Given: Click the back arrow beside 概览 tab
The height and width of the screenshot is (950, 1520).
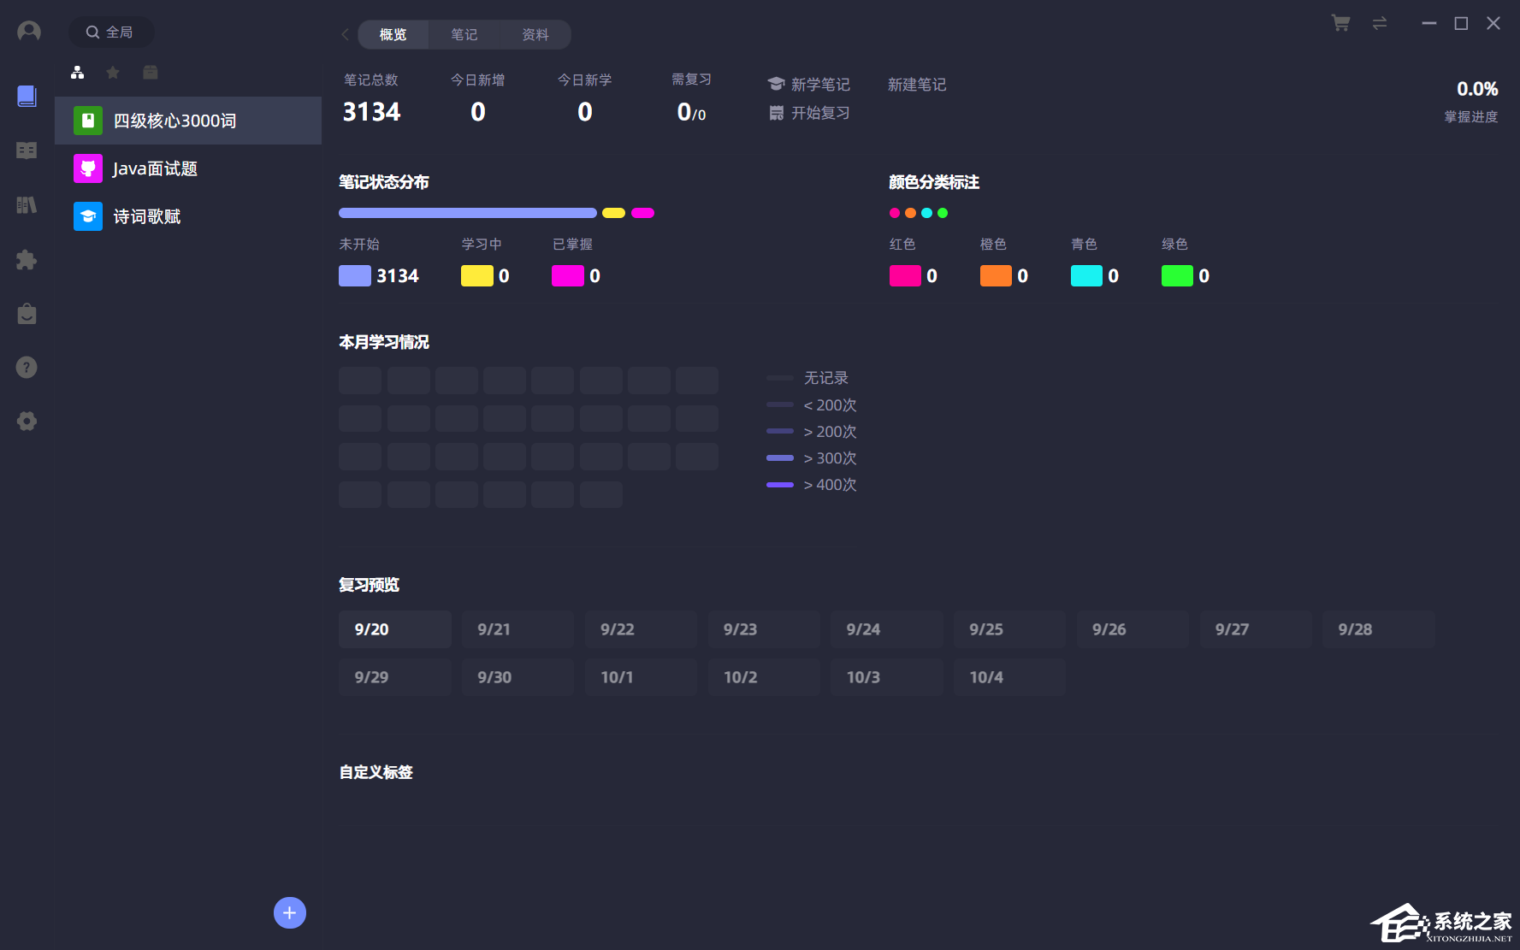Looking at the screenshot, I should point(345,34).
